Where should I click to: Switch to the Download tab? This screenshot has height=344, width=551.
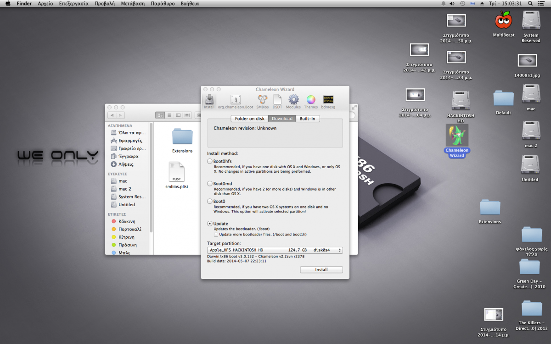(282, 119)
